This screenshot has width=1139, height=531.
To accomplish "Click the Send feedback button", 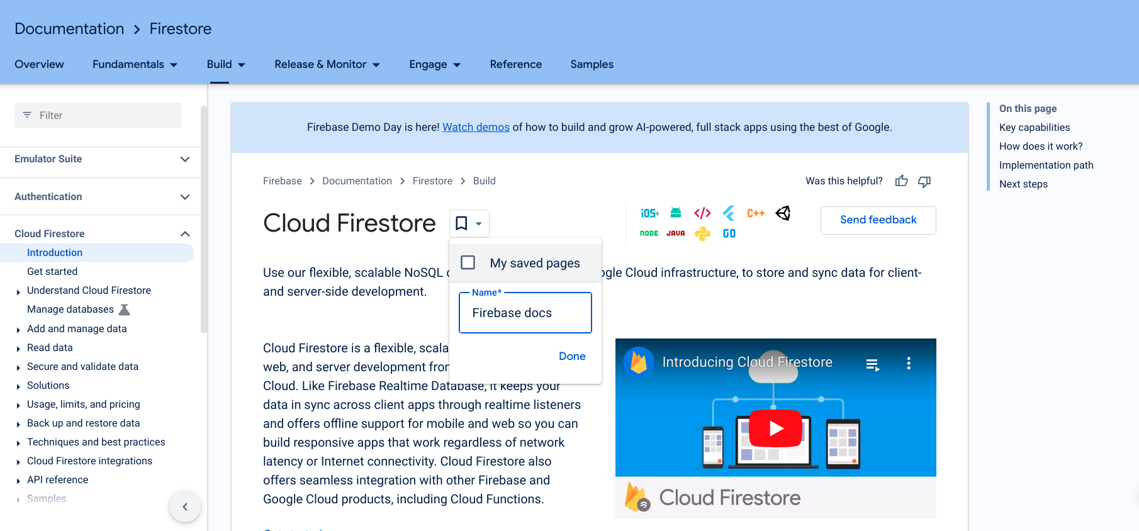I will [x=878, y=220].
